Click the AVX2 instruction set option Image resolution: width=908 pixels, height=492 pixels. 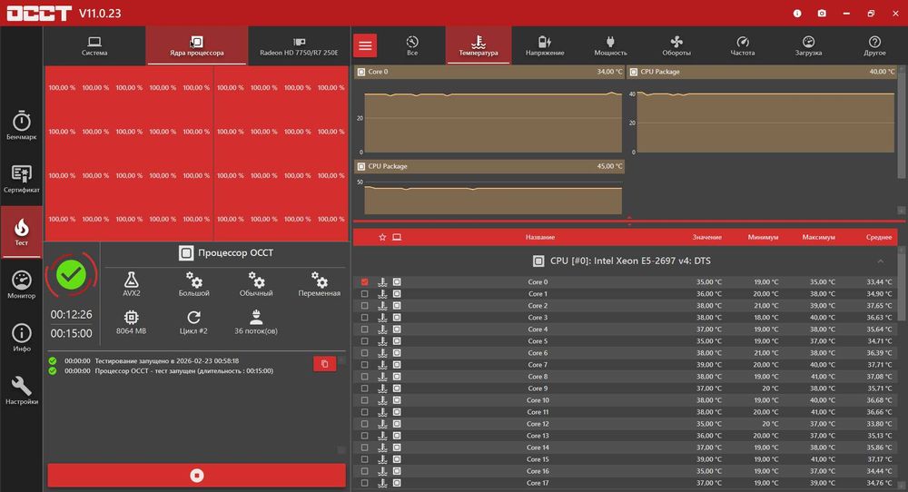pyautogui.click(x=132, y=283)
